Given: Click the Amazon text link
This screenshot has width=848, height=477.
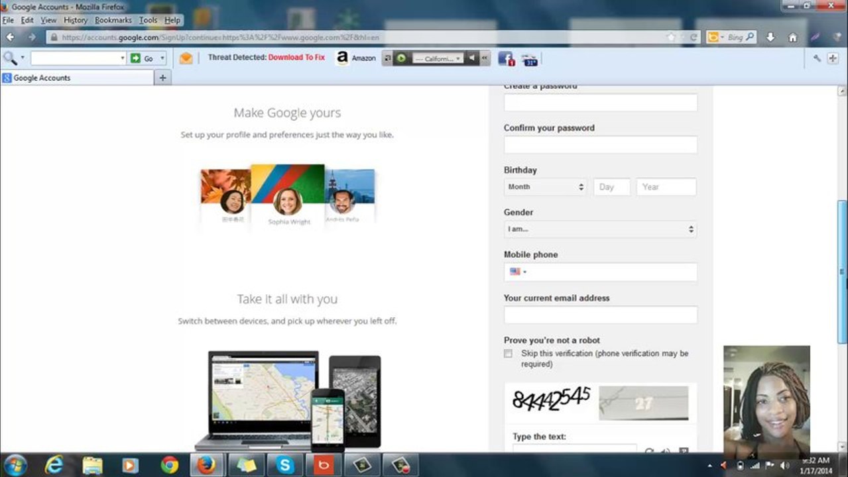Looking at the screenshot, I should tap(363, 58).
